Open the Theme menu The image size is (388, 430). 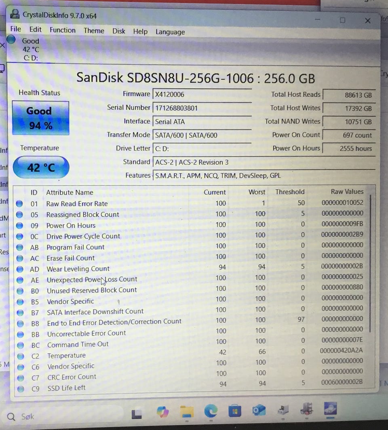point(94,30)
